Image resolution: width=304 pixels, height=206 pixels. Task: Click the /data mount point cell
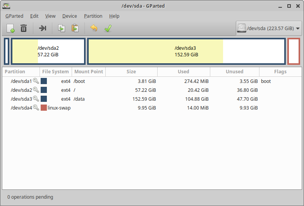coord(79,99)
